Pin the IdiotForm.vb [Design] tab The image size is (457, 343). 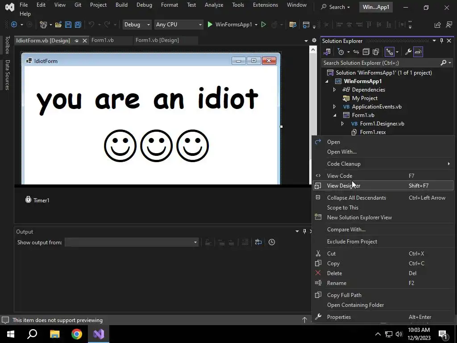point(76,41)
